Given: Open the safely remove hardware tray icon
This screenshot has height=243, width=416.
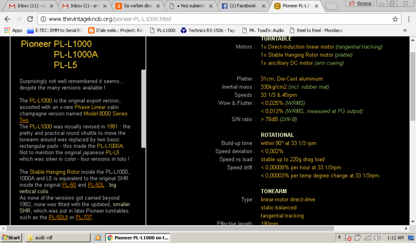Looking at the screenshot, I should (358, 238).
